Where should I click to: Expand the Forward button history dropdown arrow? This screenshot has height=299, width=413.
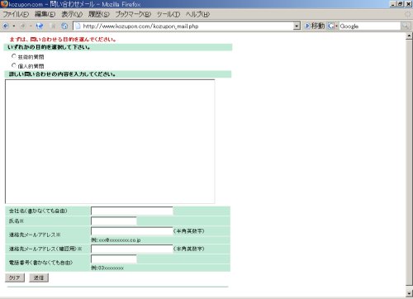[x=31, y=26]
